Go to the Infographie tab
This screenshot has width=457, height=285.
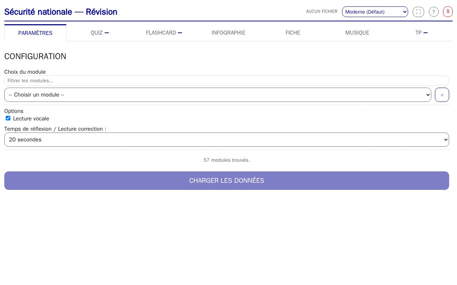228,33
